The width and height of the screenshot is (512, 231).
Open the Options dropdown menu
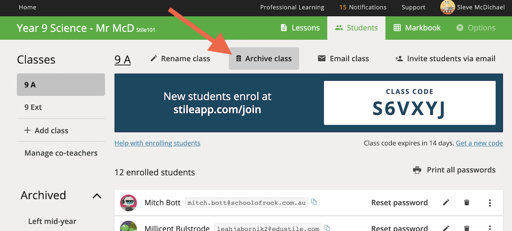point(476,28)
